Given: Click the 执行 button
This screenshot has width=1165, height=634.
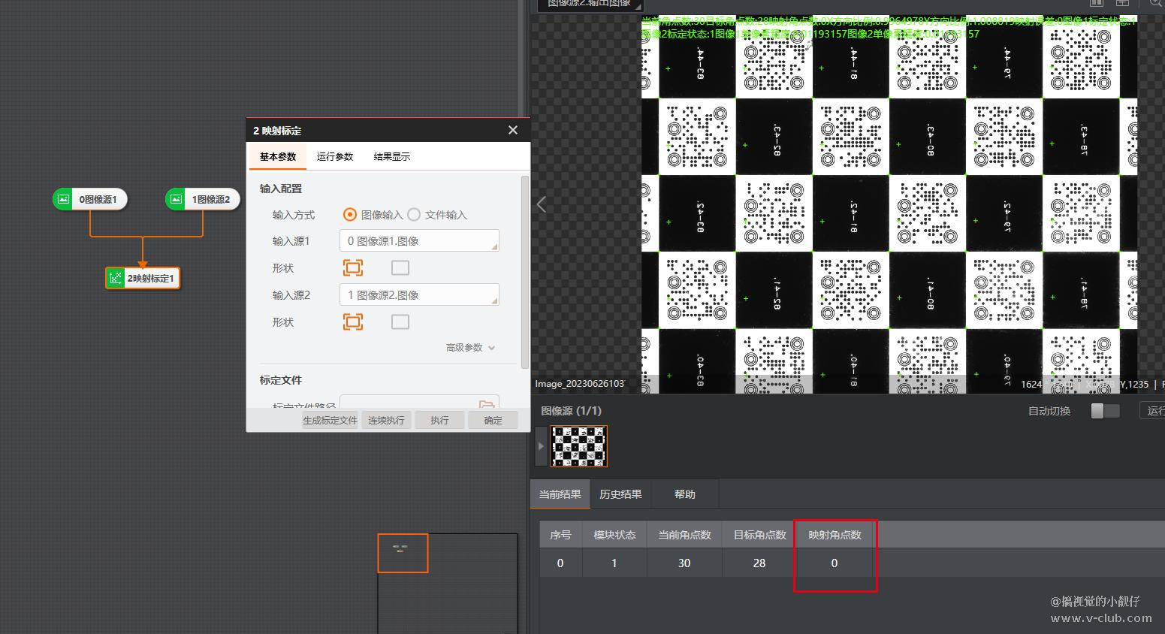Looking at the screenshot, I should pyautogui.click(x=439, y=421).
